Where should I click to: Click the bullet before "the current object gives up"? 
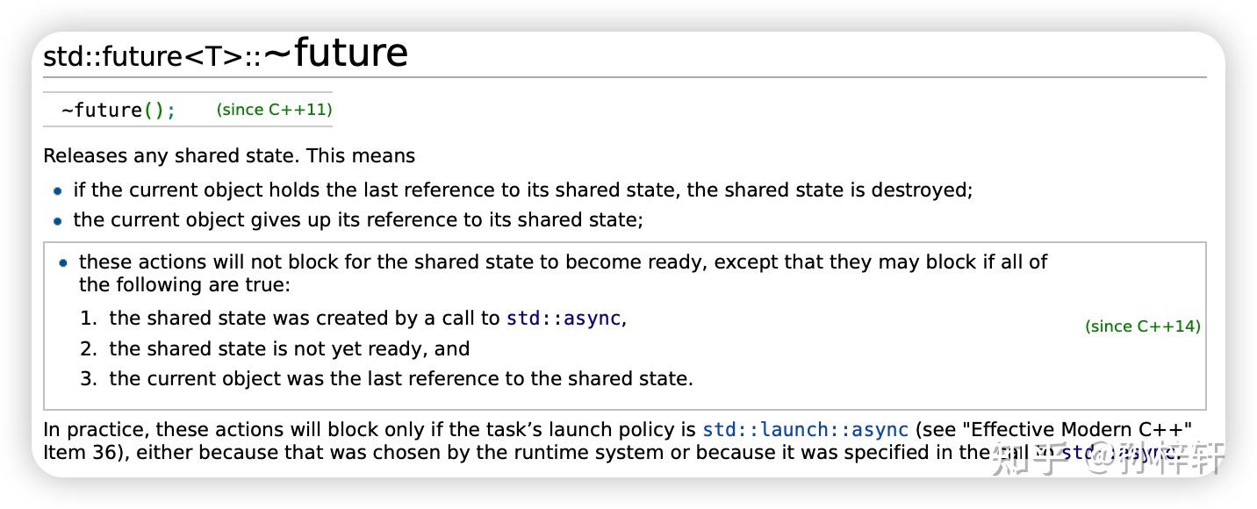(x=58, y=220)
